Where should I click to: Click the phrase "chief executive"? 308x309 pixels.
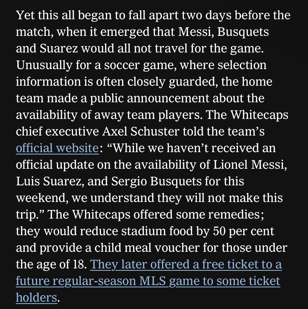point(57,132)
